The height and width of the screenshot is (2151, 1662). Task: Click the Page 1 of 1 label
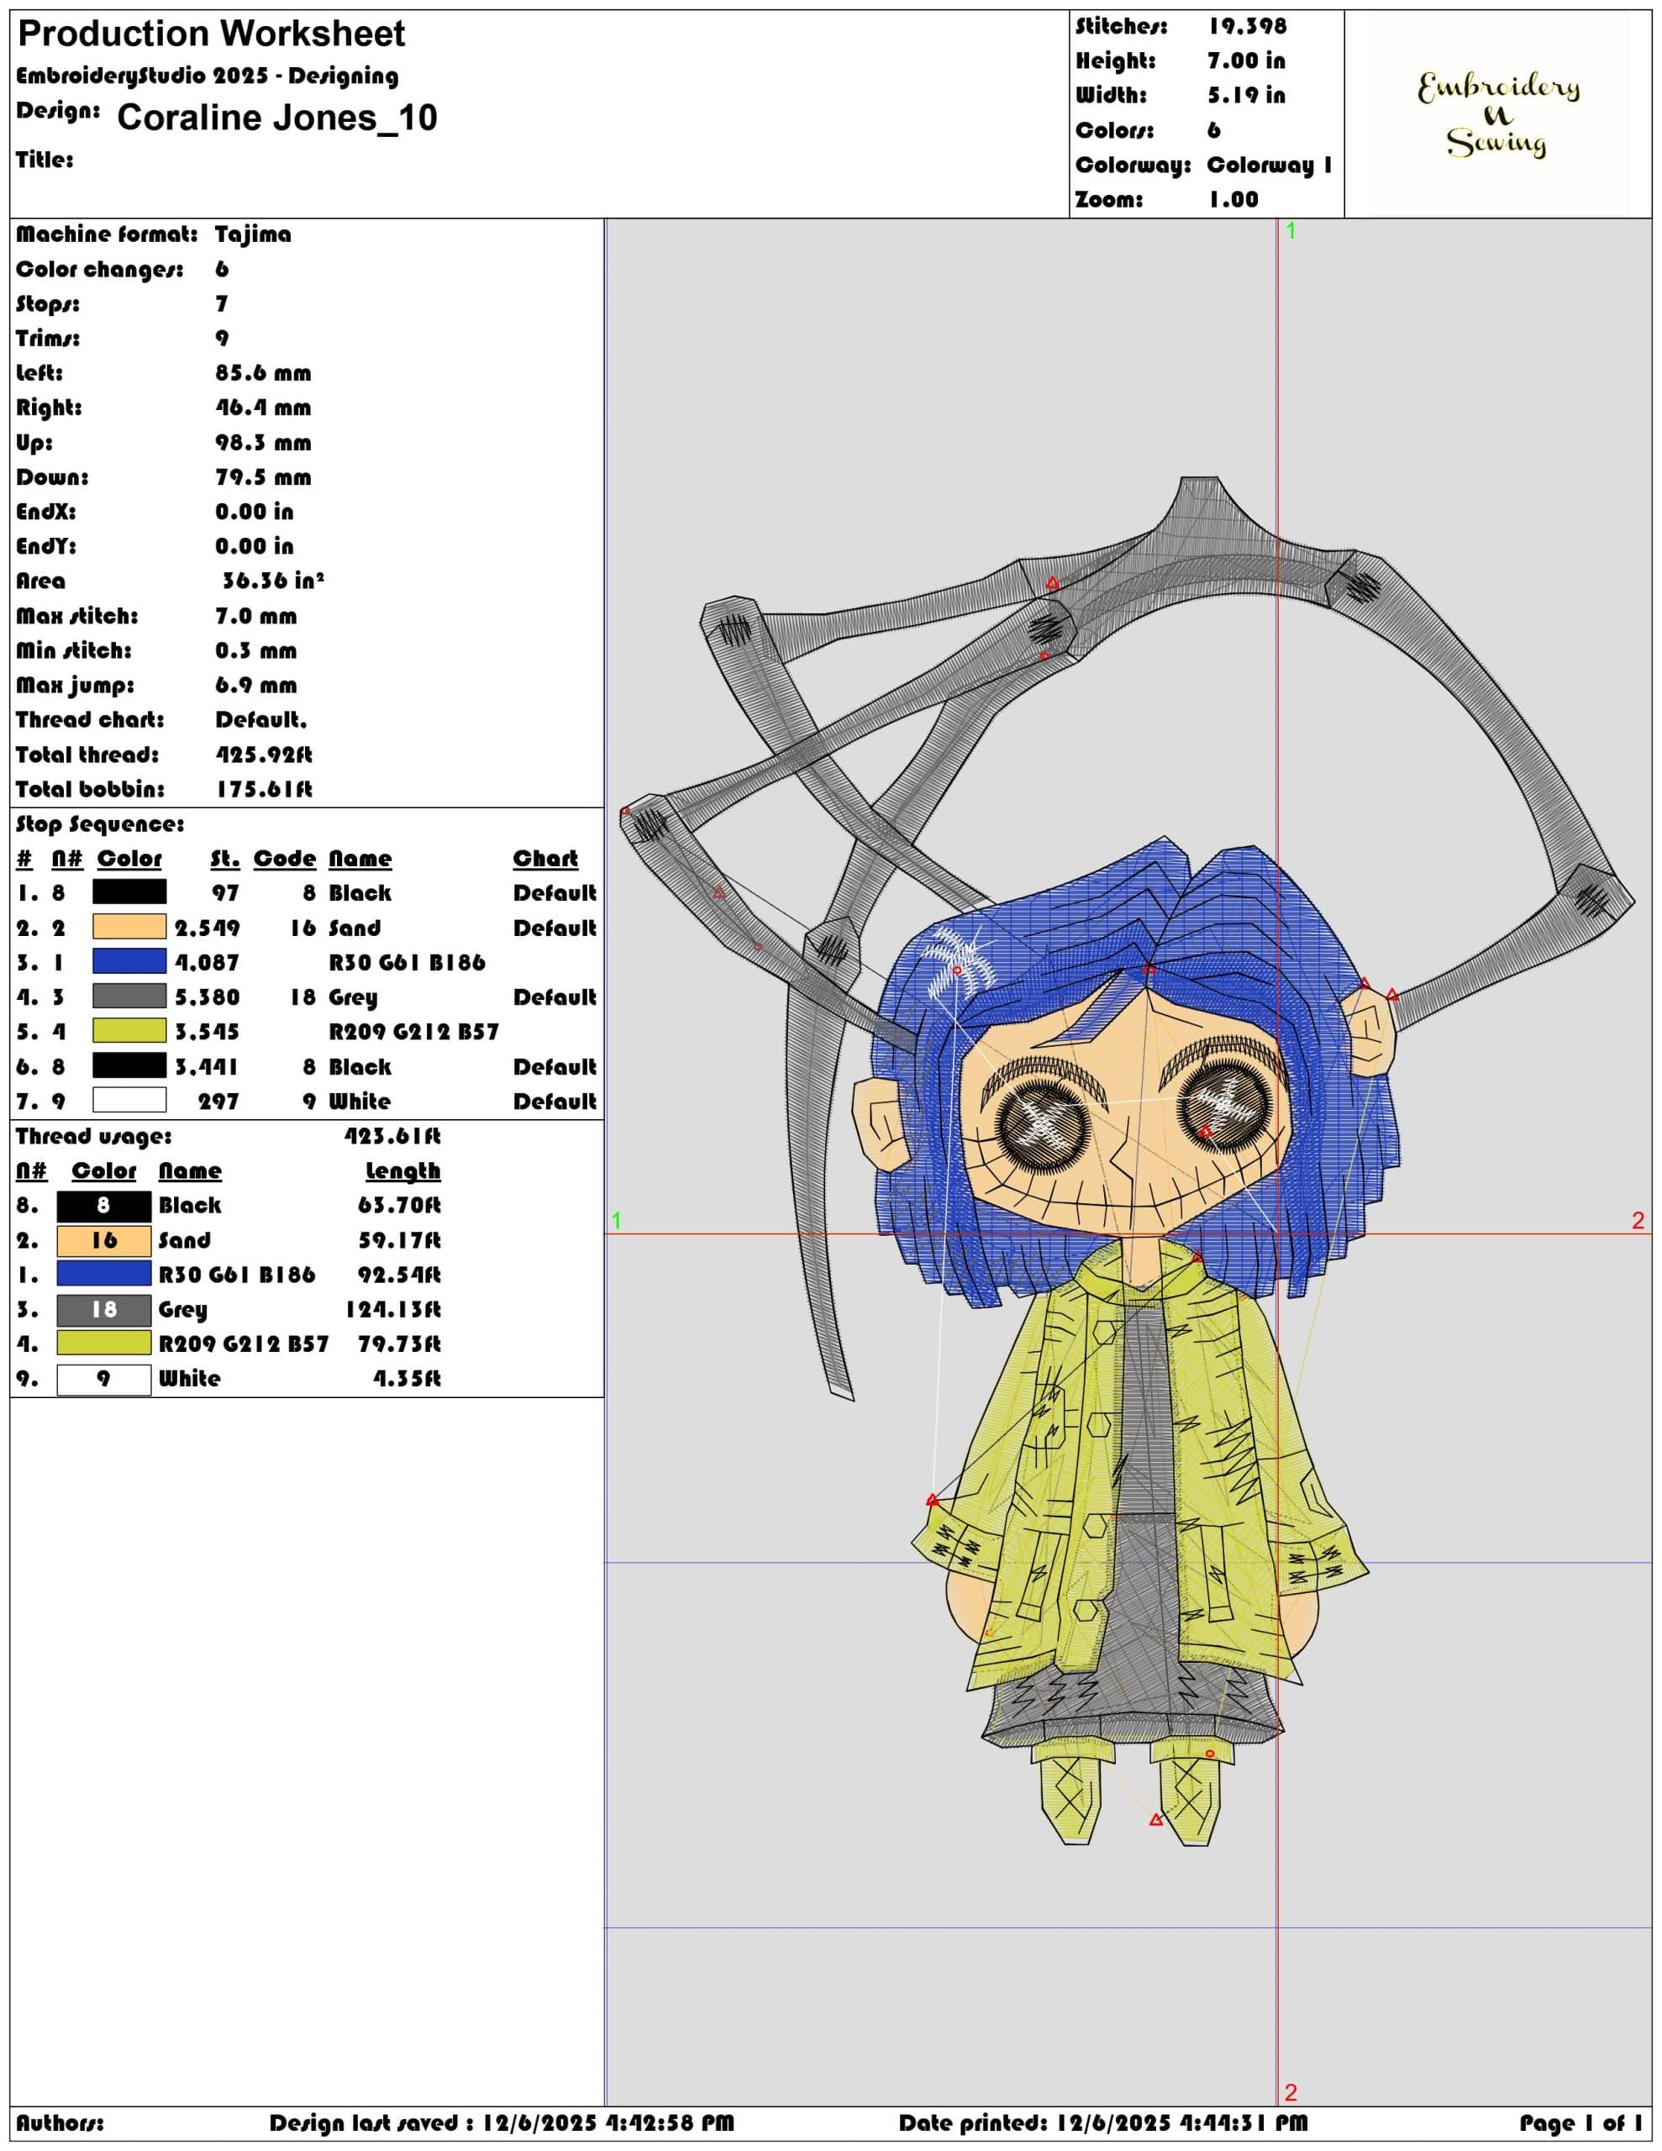1581,2122
